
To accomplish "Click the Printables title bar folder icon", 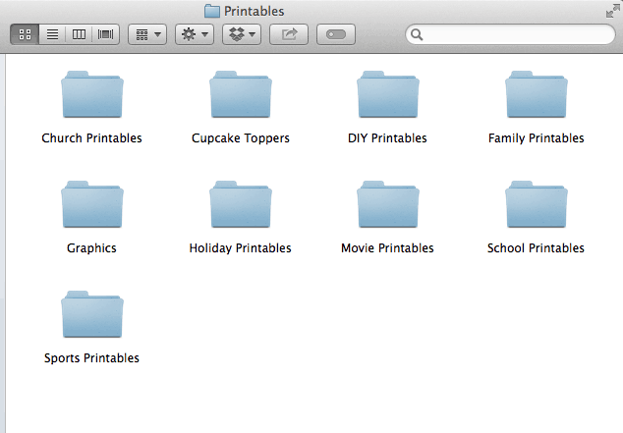I will (x=212, y=11).
